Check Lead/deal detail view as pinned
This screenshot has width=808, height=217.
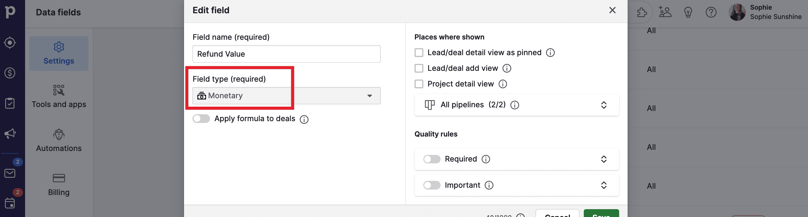419,52
